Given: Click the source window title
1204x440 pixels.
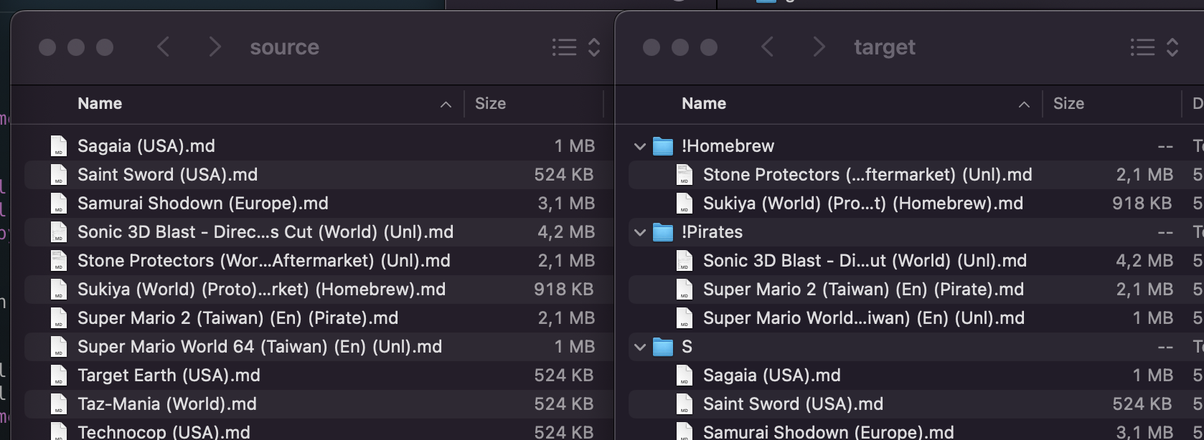Looking at the screenshot, I should click(284, 47).
